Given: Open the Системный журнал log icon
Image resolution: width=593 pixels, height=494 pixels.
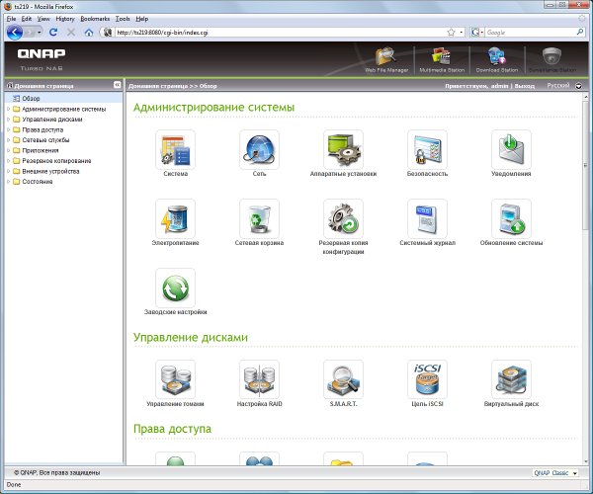Looking at the screenshot, I should pyautogui.click(x=427, y=218).
